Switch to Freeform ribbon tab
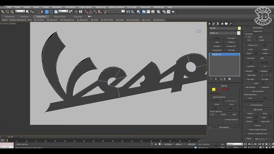274x154 pixels. click(x=24, y=17)
